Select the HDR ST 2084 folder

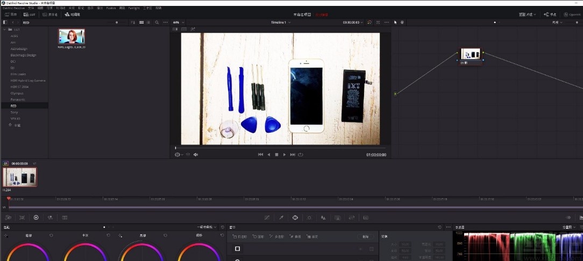click(x=20, y=86)
